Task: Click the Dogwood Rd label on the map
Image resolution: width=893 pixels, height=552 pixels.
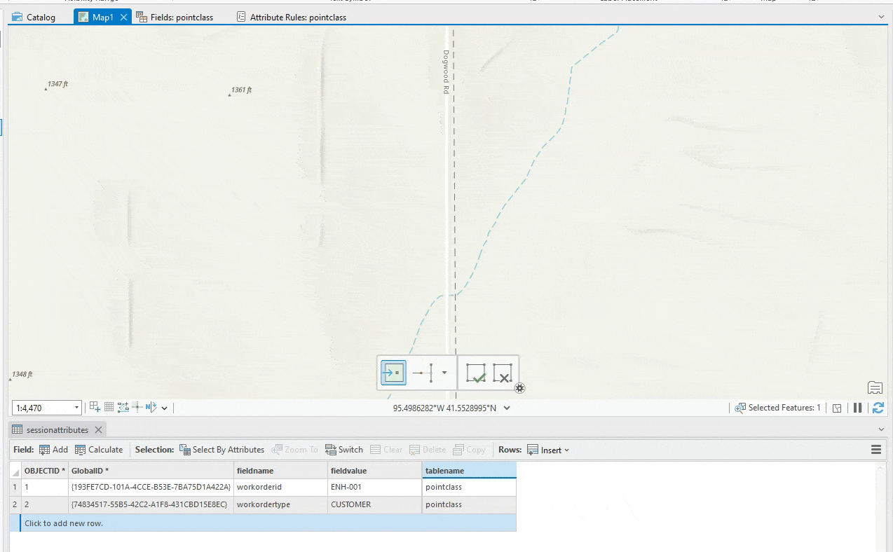Action: pos(445,71)
